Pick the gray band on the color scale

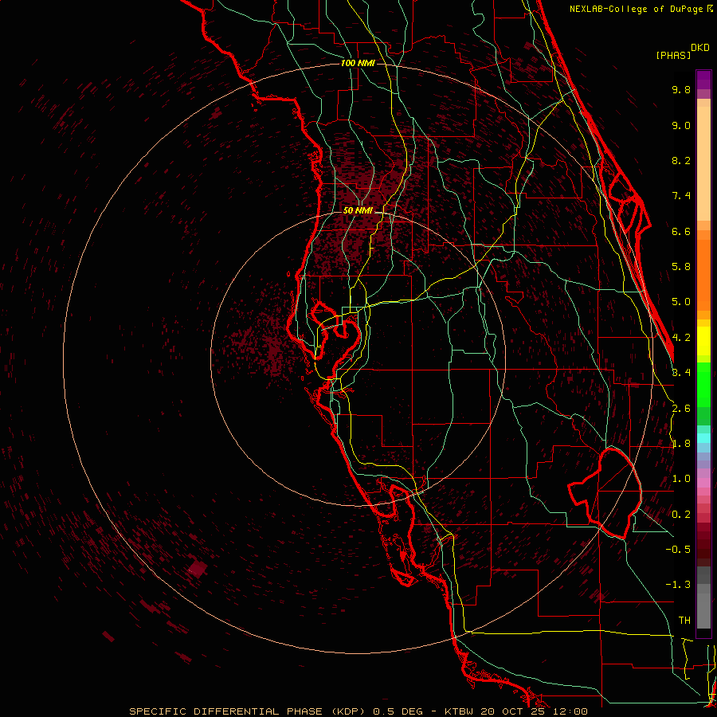703,599
